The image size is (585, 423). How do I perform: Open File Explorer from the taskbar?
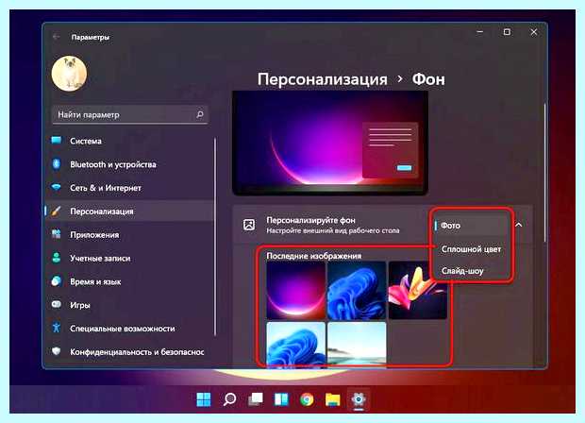[332, 399]
